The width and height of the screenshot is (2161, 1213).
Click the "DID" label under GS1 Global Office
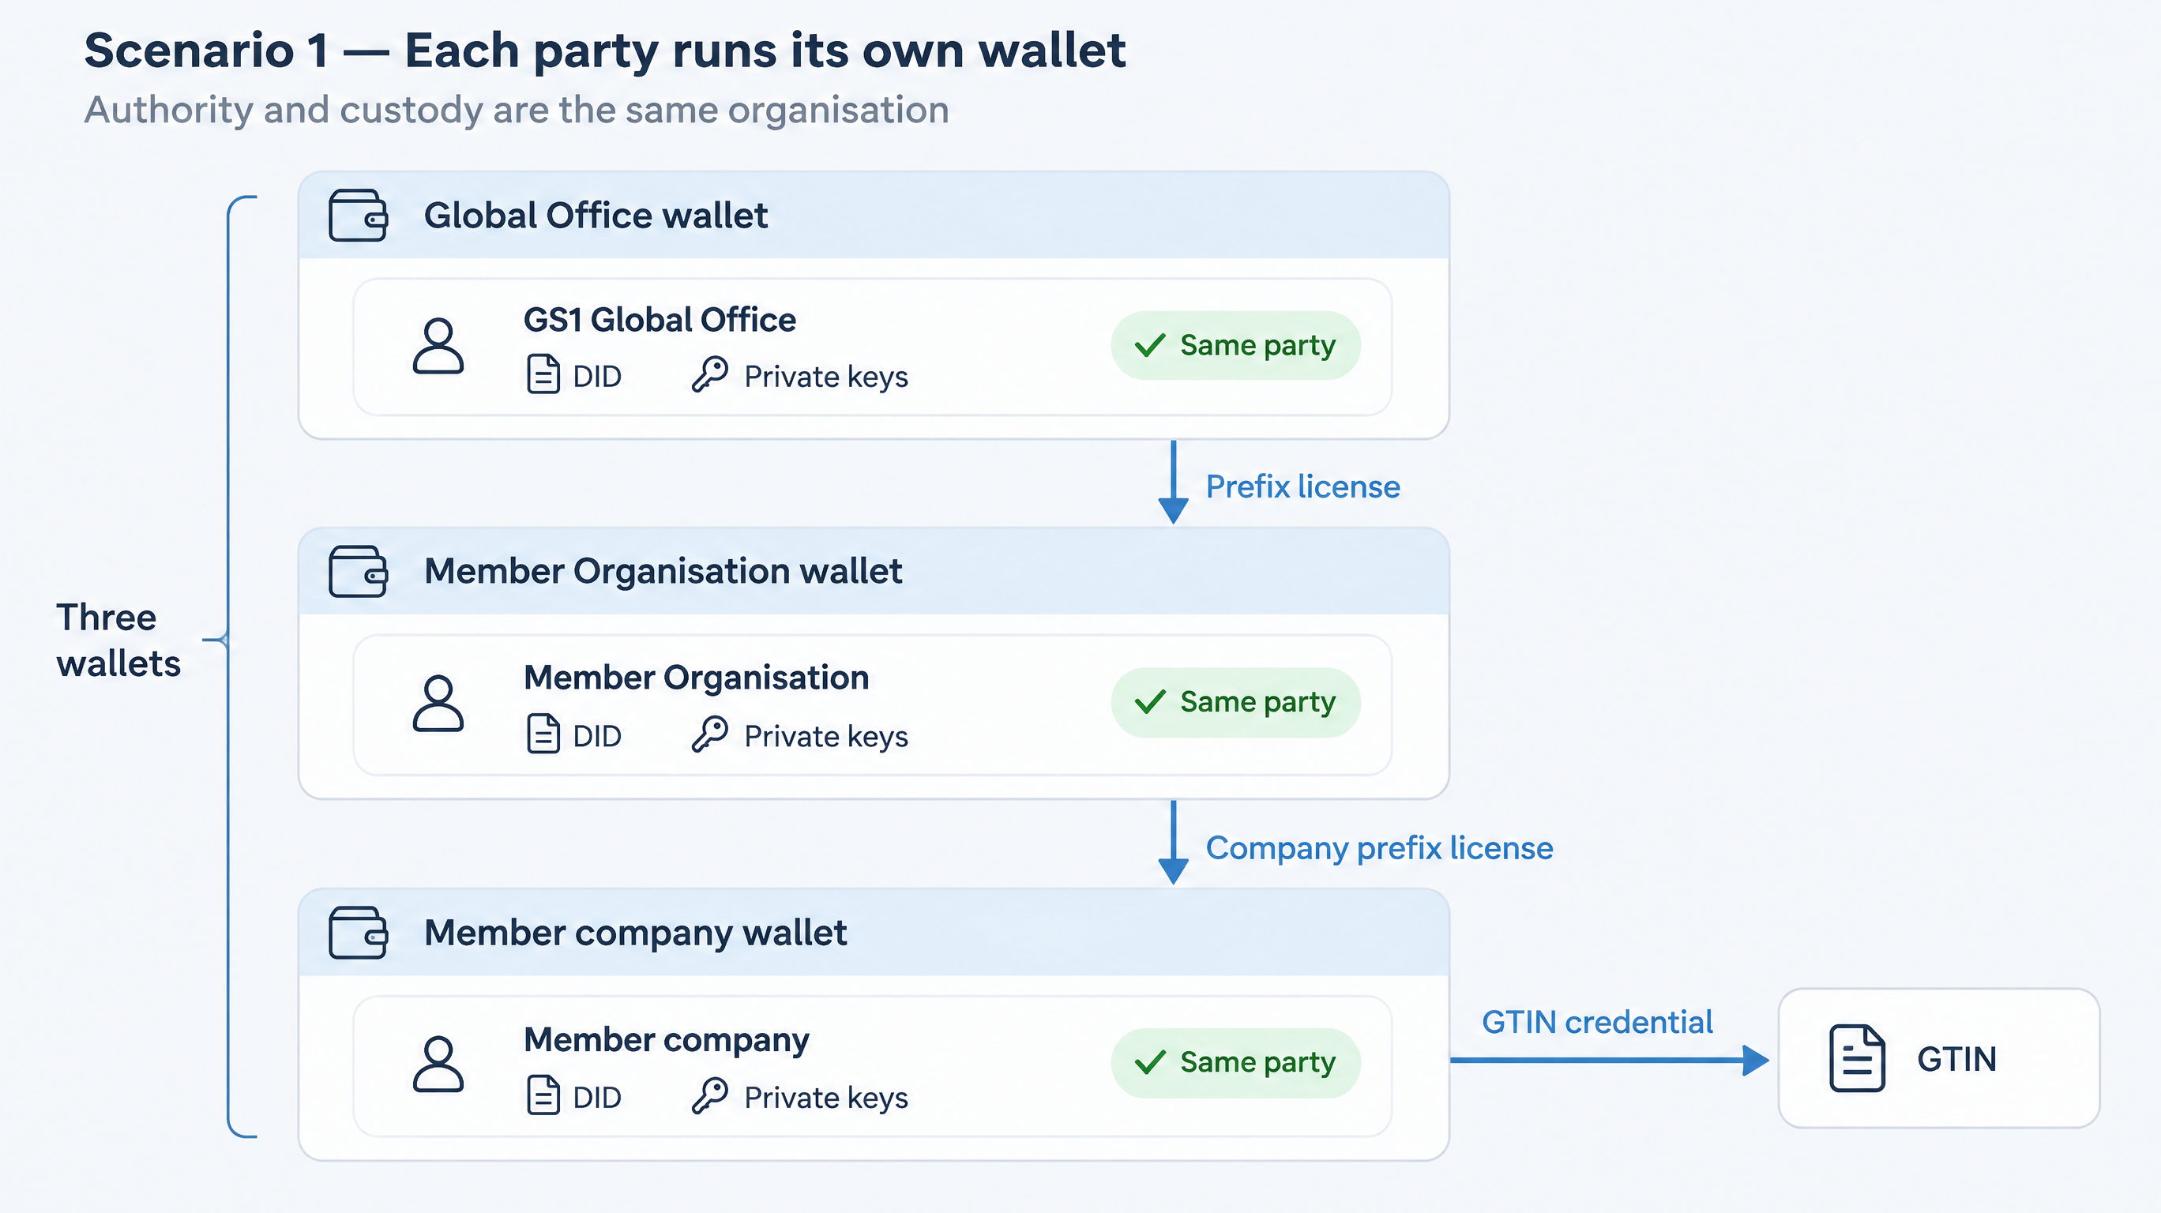pos(597,377)
